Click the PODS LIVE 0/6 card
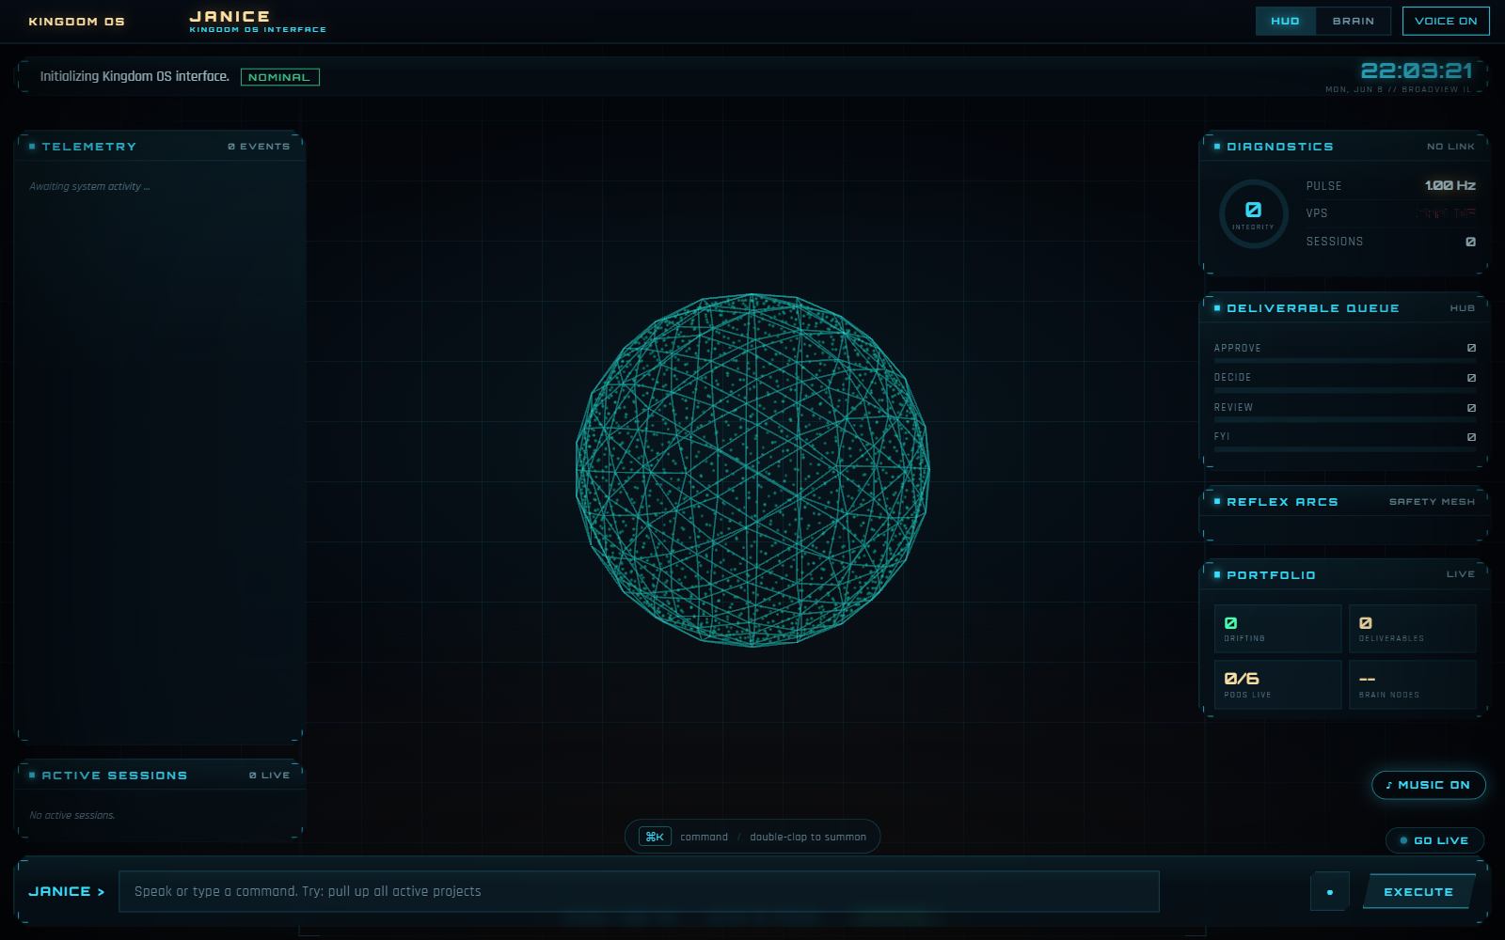 [x=1277, y=684]
